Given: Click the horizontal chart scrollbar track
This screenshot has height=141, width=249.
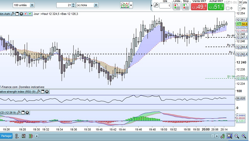Looking at the screenshot, I should pyautogui.click(x=125, y=136).
